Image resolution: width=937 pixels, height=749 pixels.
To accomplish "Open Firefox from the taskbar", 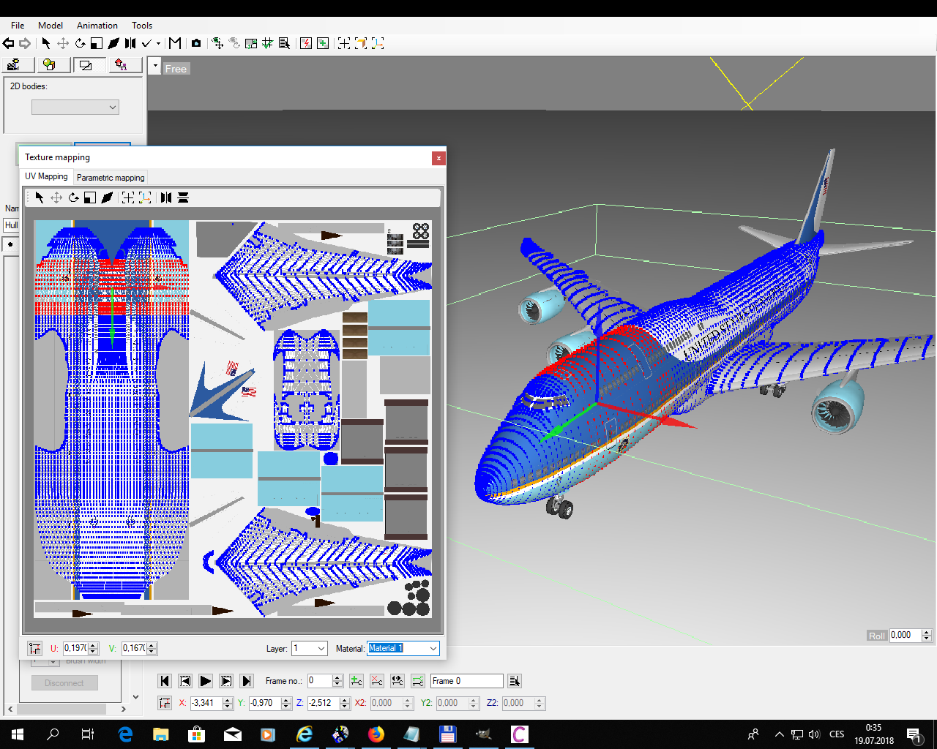I will tap(376, 734).
